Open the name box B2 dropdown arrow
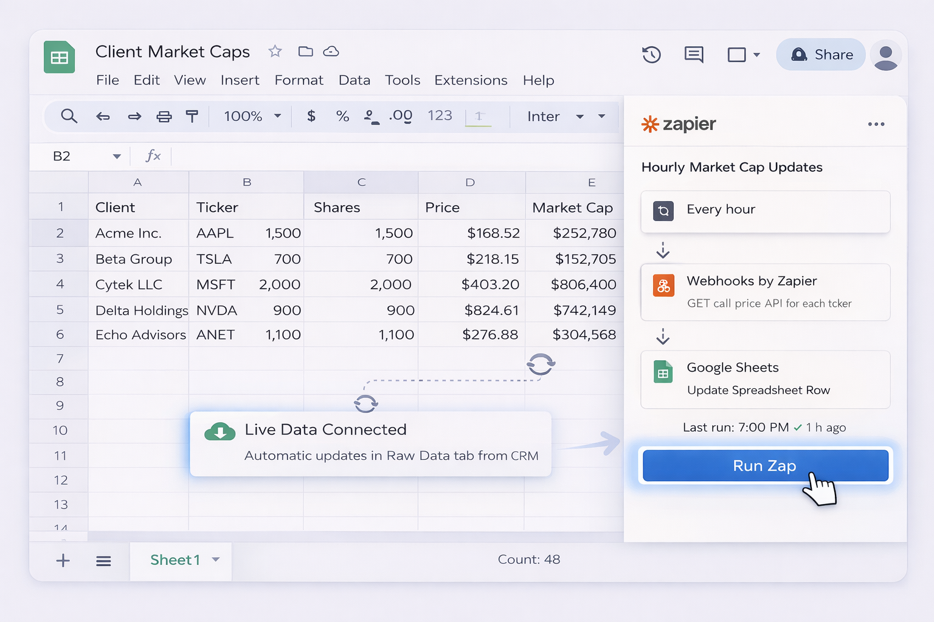 117,157
